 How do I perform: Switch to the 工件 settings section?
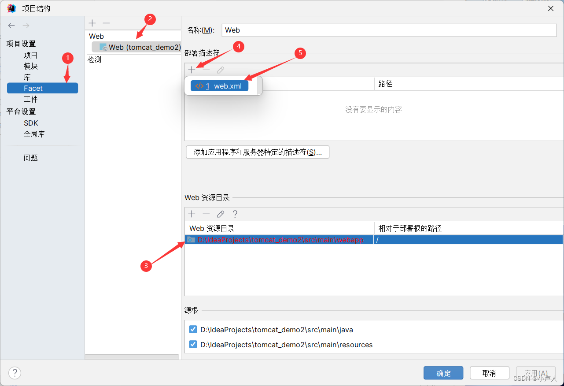[x=30, y=99]
